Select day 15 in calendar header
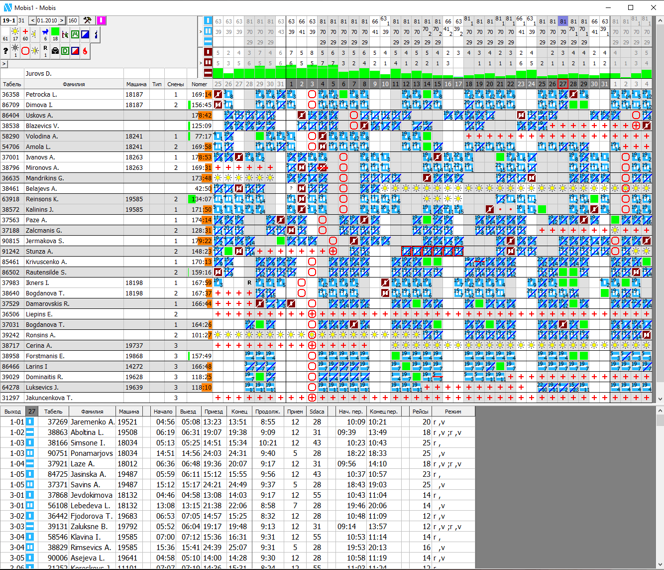The height and width of the screenshot is (570, 664). click(x=438, y=84)
